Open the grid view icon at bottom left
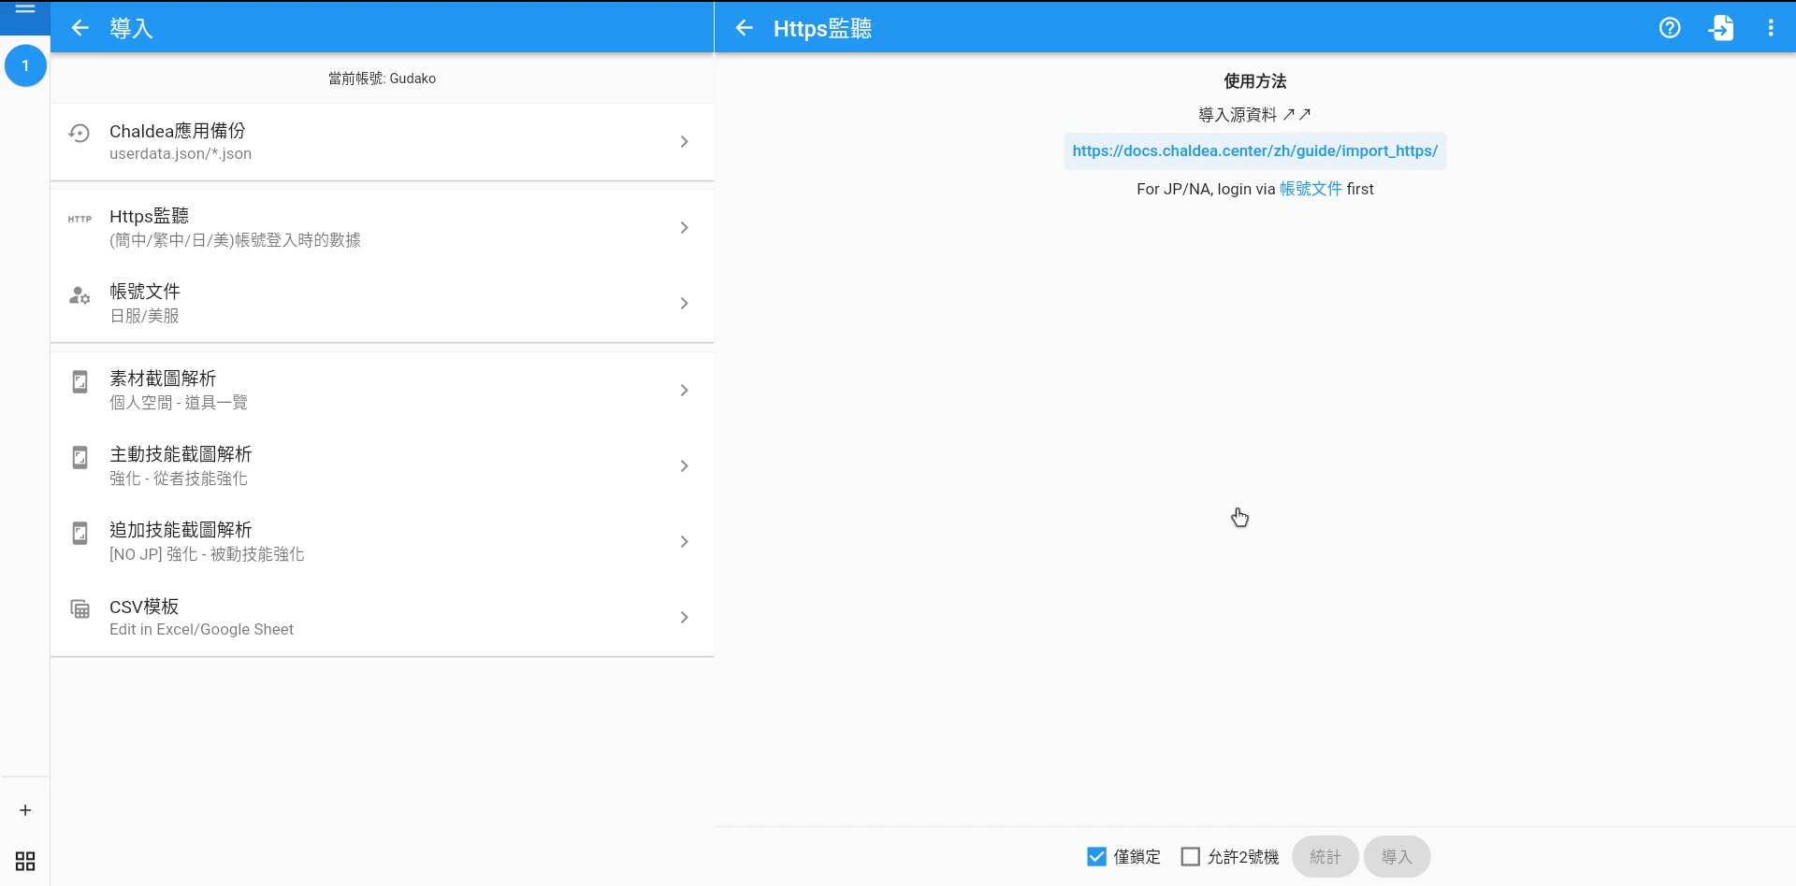 [x=25, y=861]
